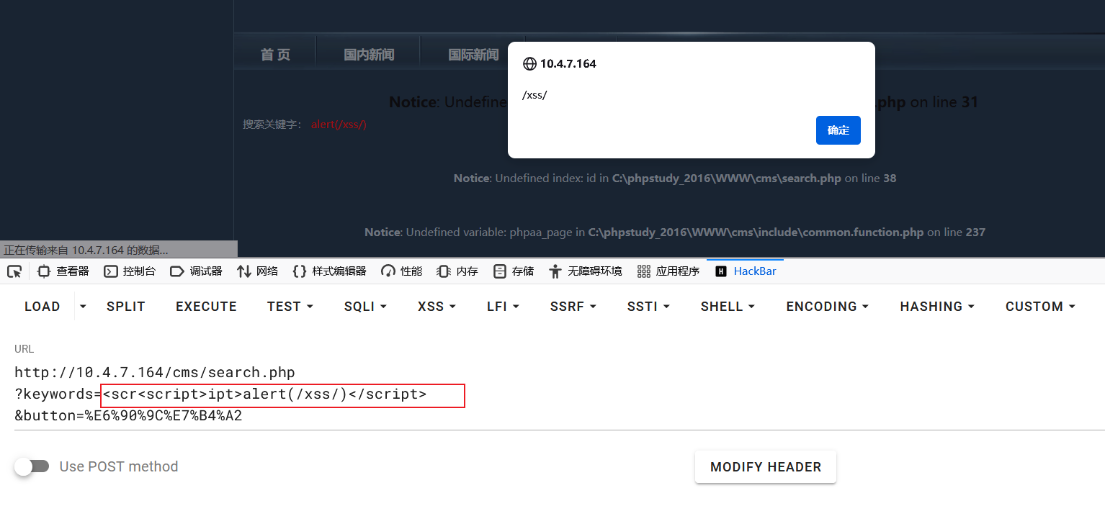The image size is (1105, 506).
Task: Click the EXECUTE button
Action: point(206,306)
